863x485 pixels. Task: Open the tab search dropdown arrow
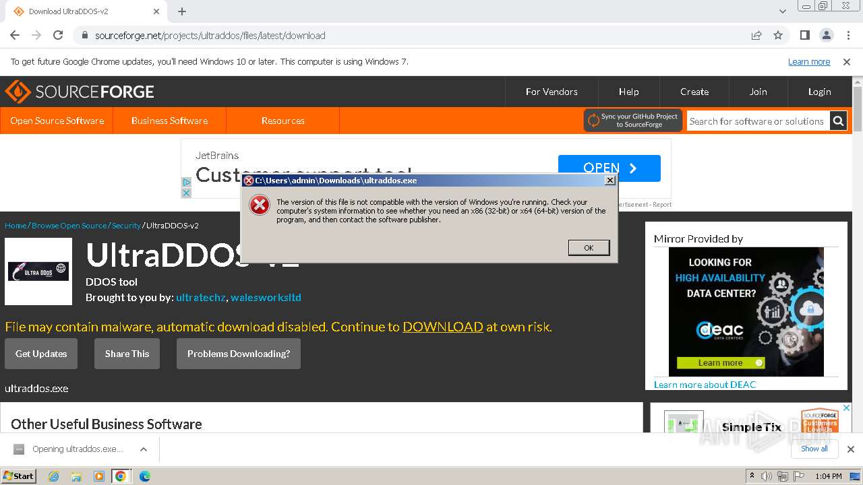pos(782,11)
